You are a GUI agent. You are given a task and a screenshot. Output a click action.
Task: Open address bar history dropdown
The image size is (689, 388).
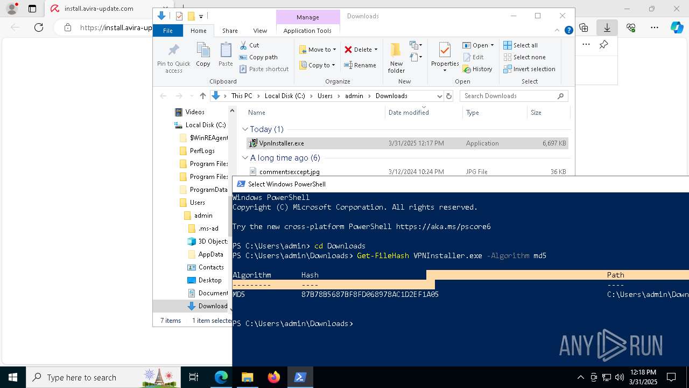point(439,96)
